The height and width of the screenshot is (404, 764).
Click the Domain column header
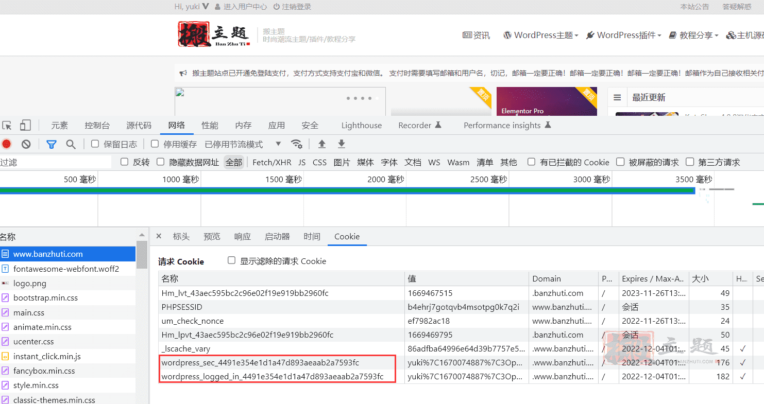[x=563, y=278]
